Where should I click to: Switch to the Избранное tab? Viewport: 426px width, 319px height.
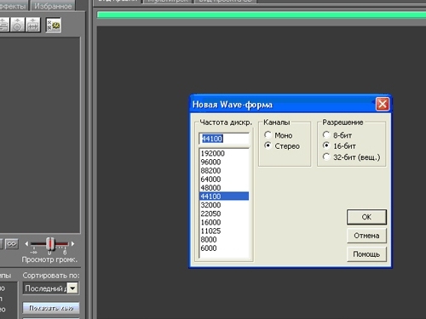pyautogui.click(x=53, y=6)
